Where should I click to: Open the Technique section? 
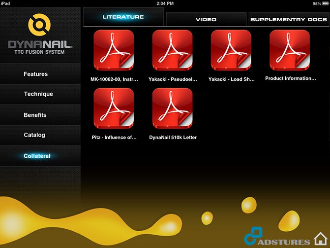point(40,94)
